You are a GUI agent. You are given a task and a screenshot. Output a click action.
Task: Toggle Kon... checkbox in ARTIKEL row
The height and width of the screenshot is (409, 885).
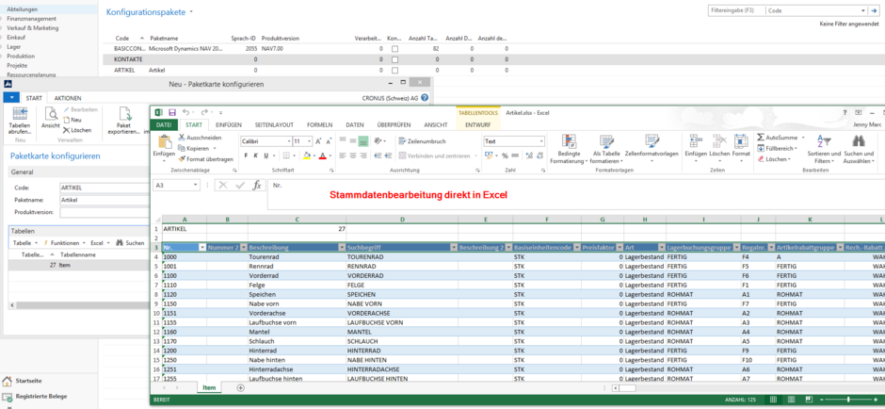[394, 70]
